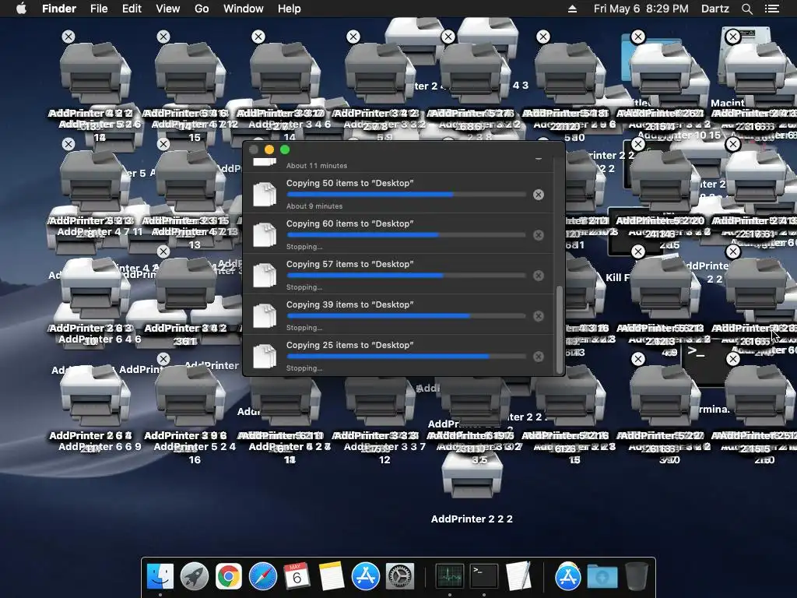Open the Apple menu

(x=21, y=9)
